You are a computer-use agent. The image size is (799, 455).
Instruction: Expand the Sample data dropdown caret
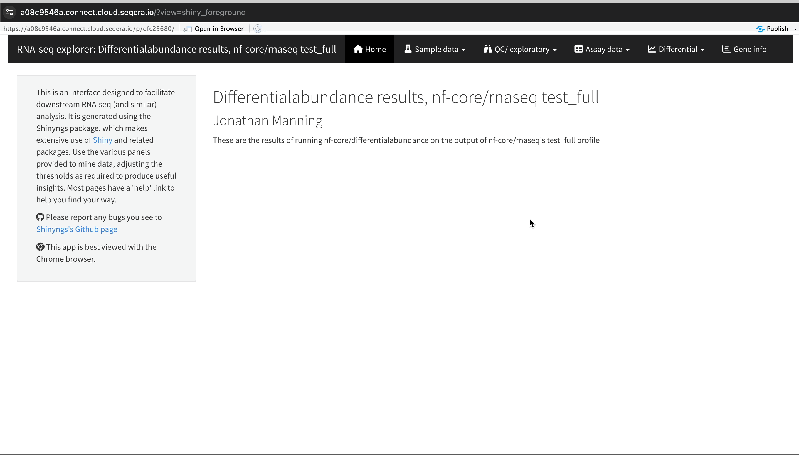[x=463, y=50]
